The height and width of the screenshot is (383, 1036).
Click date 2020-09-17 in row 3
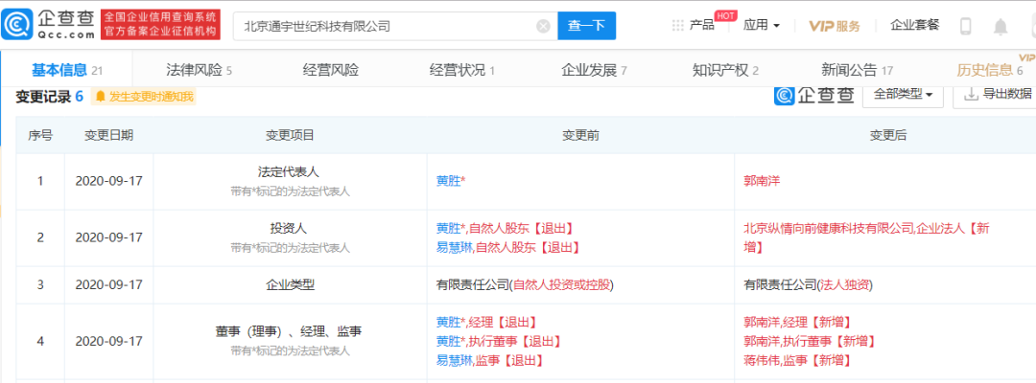(x=109, y=285)
